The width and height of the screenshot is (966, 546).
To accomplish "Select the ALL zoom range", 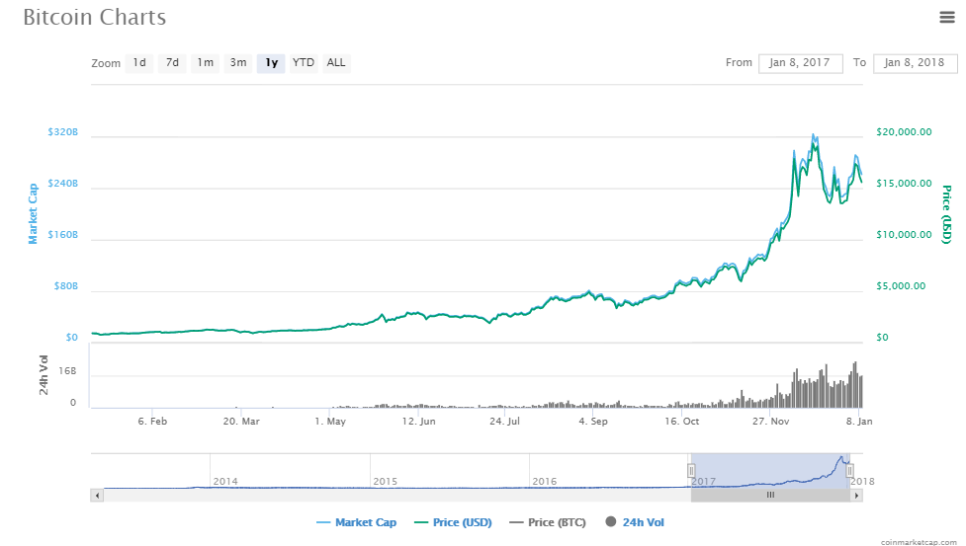I will (x=336, y=63).
